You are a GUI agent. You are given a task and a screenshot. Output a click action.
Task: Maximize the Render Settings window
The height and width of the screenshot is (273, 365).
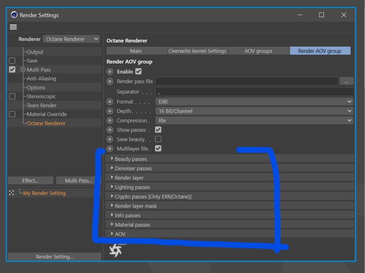[x=321, y=15]
